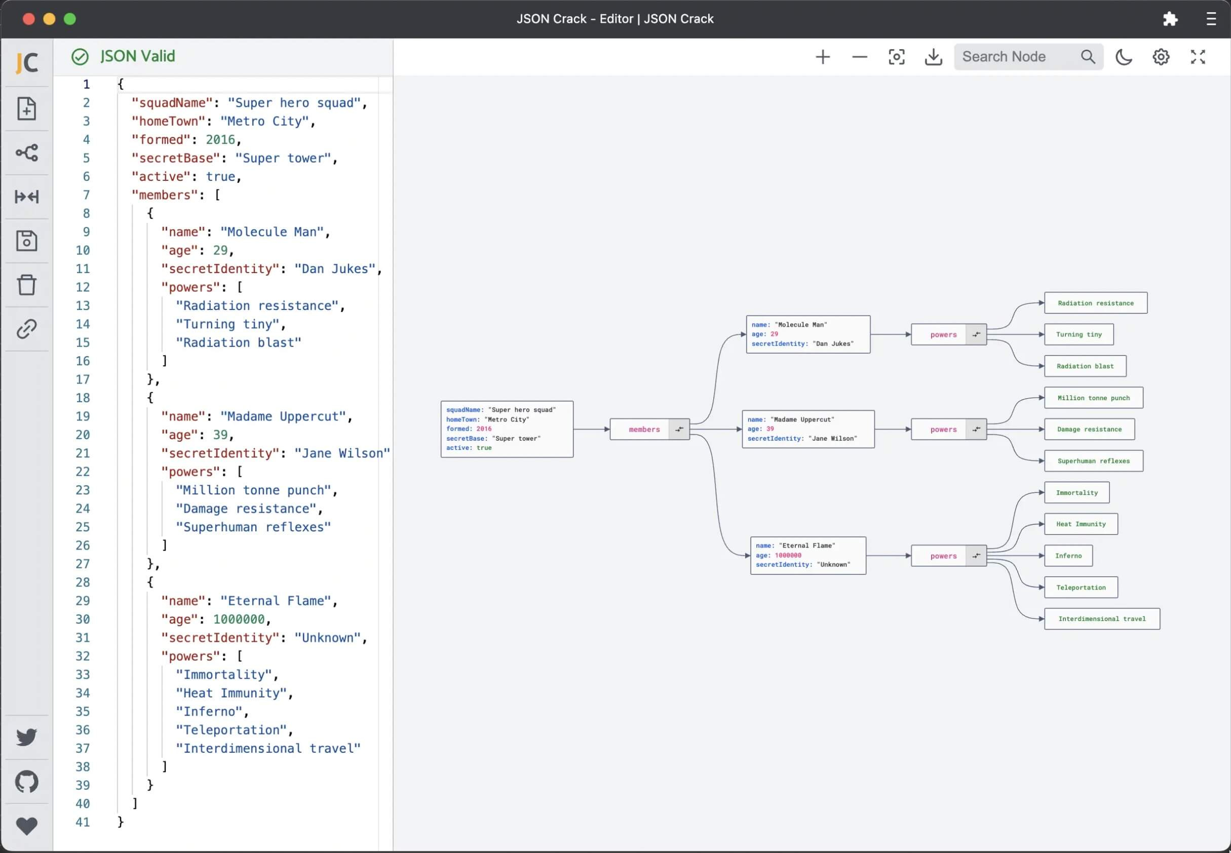Click the JSON Valid status text
This screenshot has width=1231, height=853.
pyautogui.click(x=137, y=56)
